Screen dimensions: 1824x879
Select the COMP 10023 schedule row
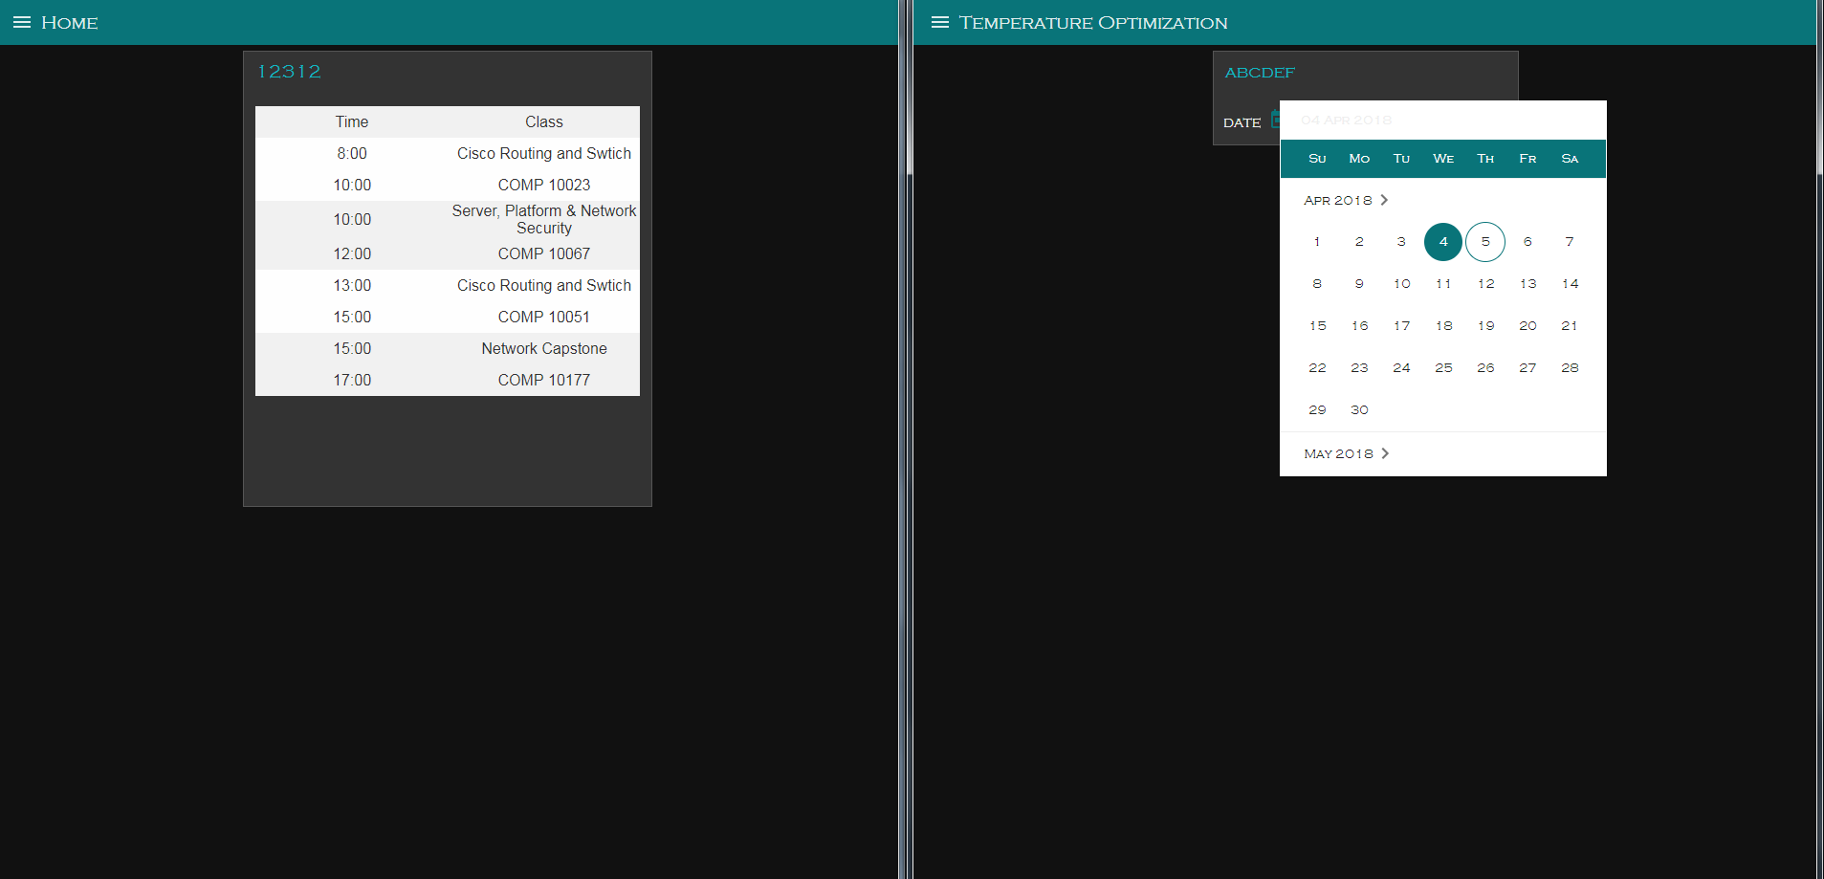point(543,185)
